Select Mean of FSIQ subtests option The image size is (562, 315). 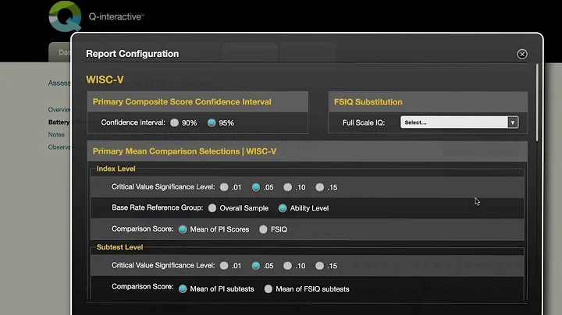point(268,288)
